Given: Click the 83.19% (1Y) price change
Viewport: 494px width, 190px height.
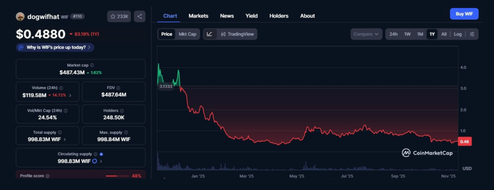Looking at the screenshot, I should (84, 34).
